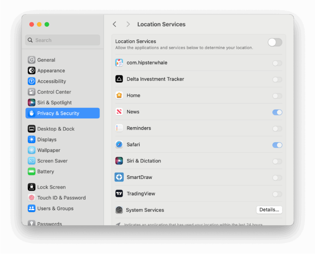The width and height of the screenshot is (315, 254).
Task: Click the TradingView app icon
Action: tap(119, 194)
